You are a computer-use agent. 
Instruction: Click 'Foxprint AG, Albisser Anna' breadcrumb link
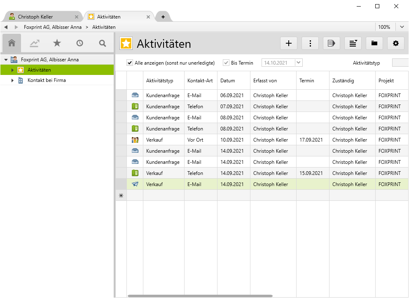[53, 27]
